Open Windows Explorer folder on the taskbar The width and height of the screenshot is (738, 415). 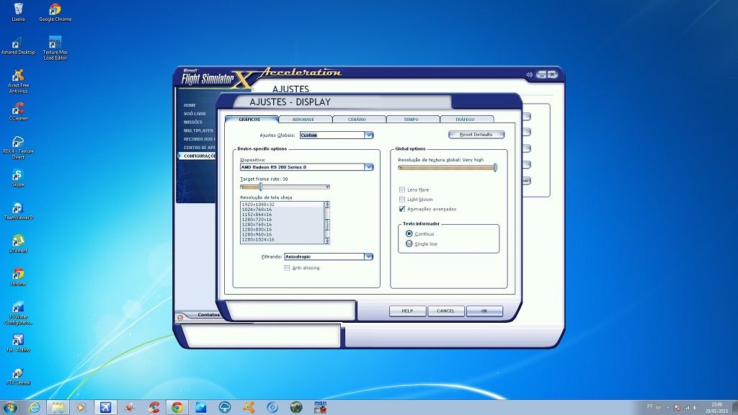pyautogui.click(x=58, y=408)
